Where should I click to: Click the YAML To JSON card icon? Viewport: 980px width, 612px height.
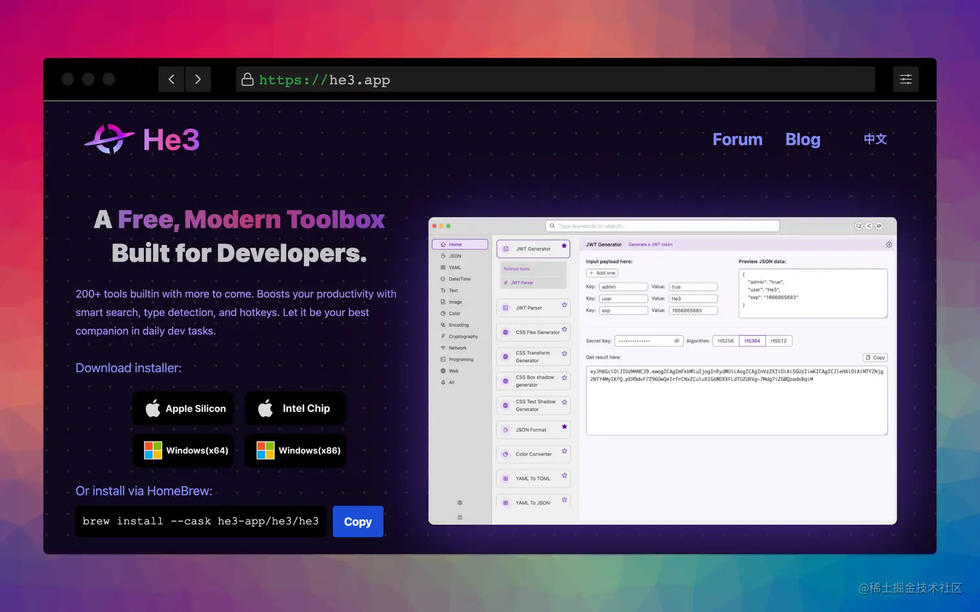click(x=506, y=503)
